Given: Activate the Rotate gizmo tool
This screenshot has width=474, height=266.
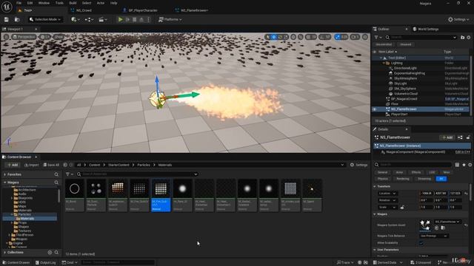Looking at the screenshot, I should coord(280,37).
